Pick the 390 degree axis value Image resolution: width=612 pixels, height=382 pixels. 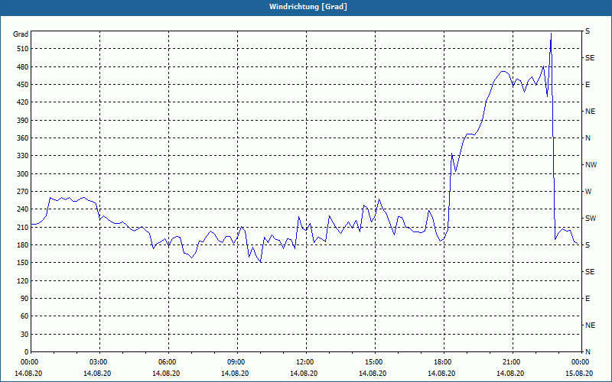point(22,120)
